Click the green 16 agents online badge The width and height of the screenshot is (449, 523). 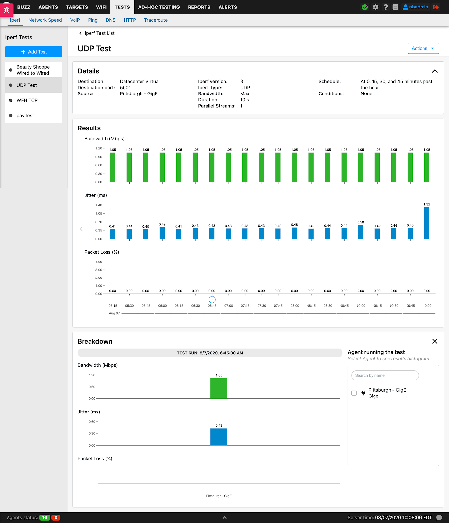click(45, 518)
